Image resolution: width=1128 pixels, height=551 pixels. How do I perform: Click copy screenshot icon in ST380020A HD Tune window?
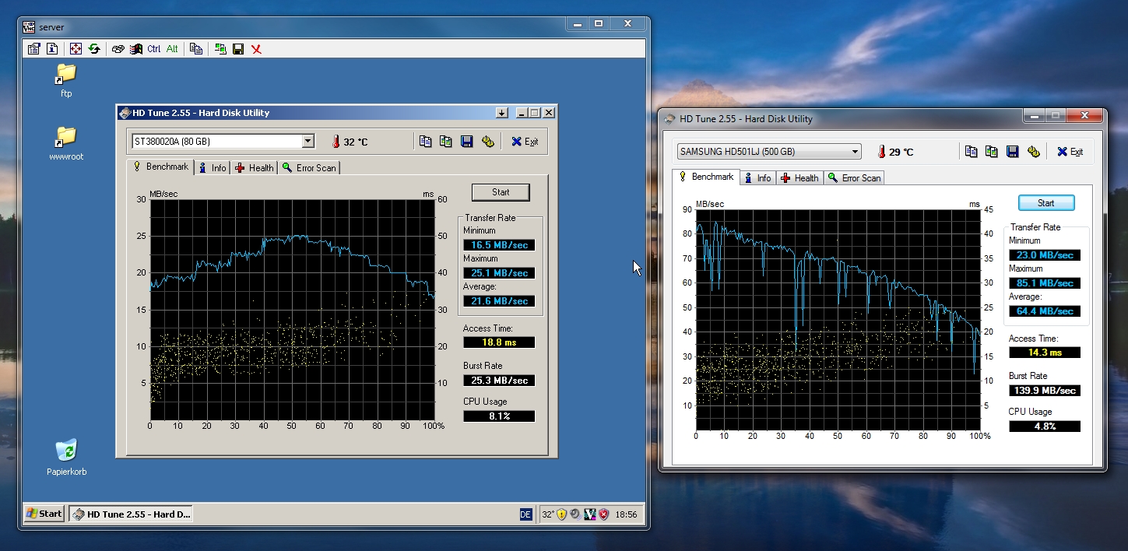click(x=445, y=141)
